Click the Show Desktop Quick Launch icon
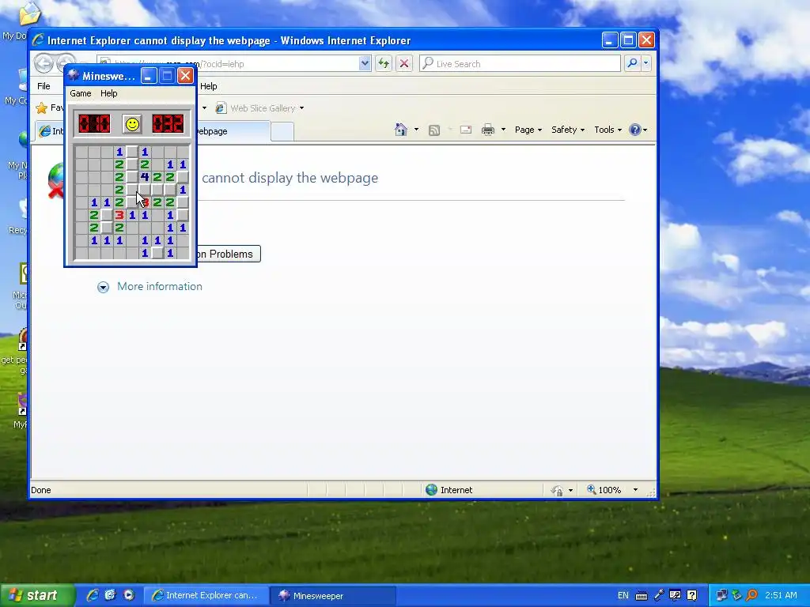810x607 pixels. [110, 595]
